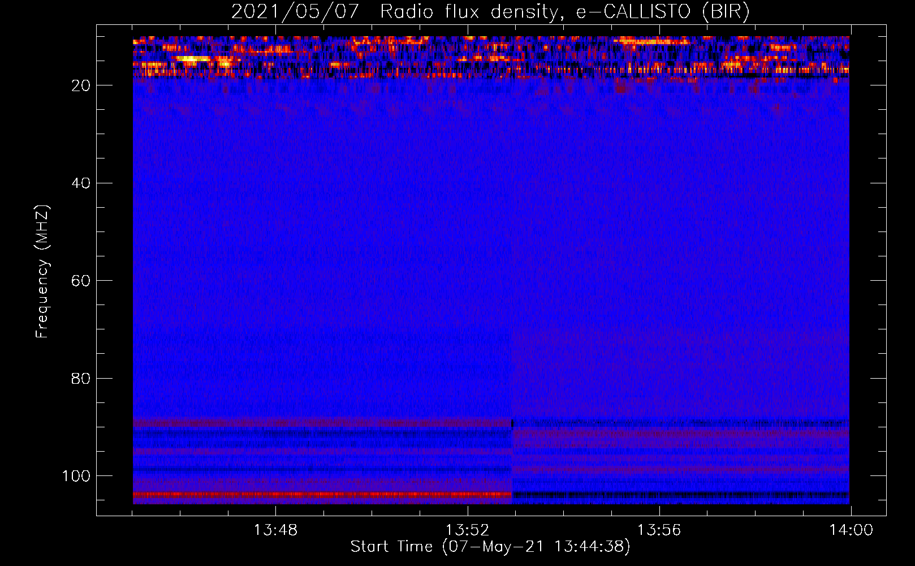The width and height of the screenshot is (915, 566).
Task: Click the time tick label '13:48'
Action: tap(275, 530)
